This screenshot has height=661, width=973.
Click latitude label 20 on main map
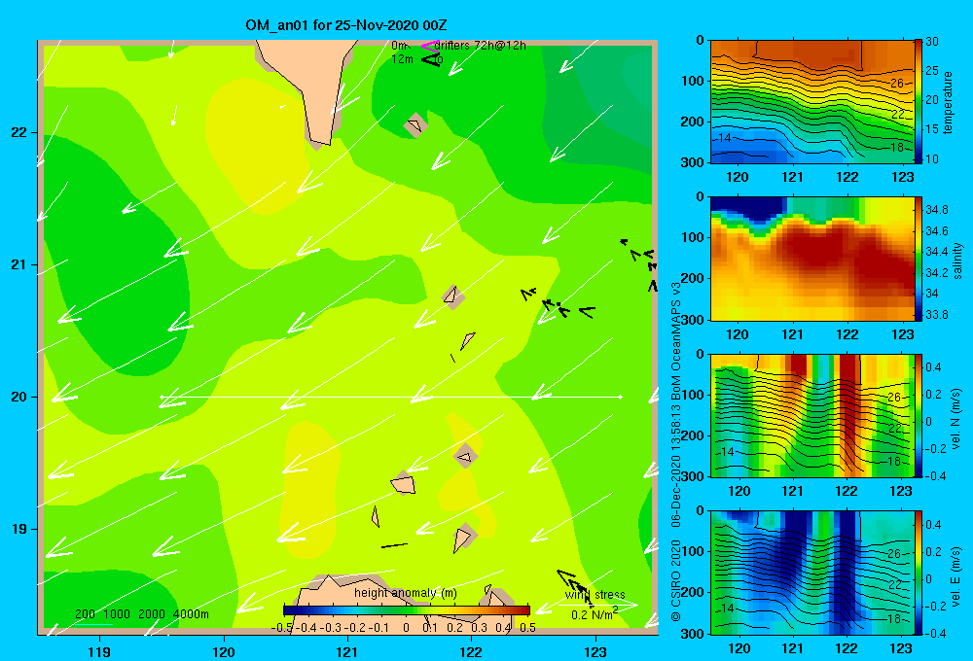pyautogui.click(x=19, y=397)
